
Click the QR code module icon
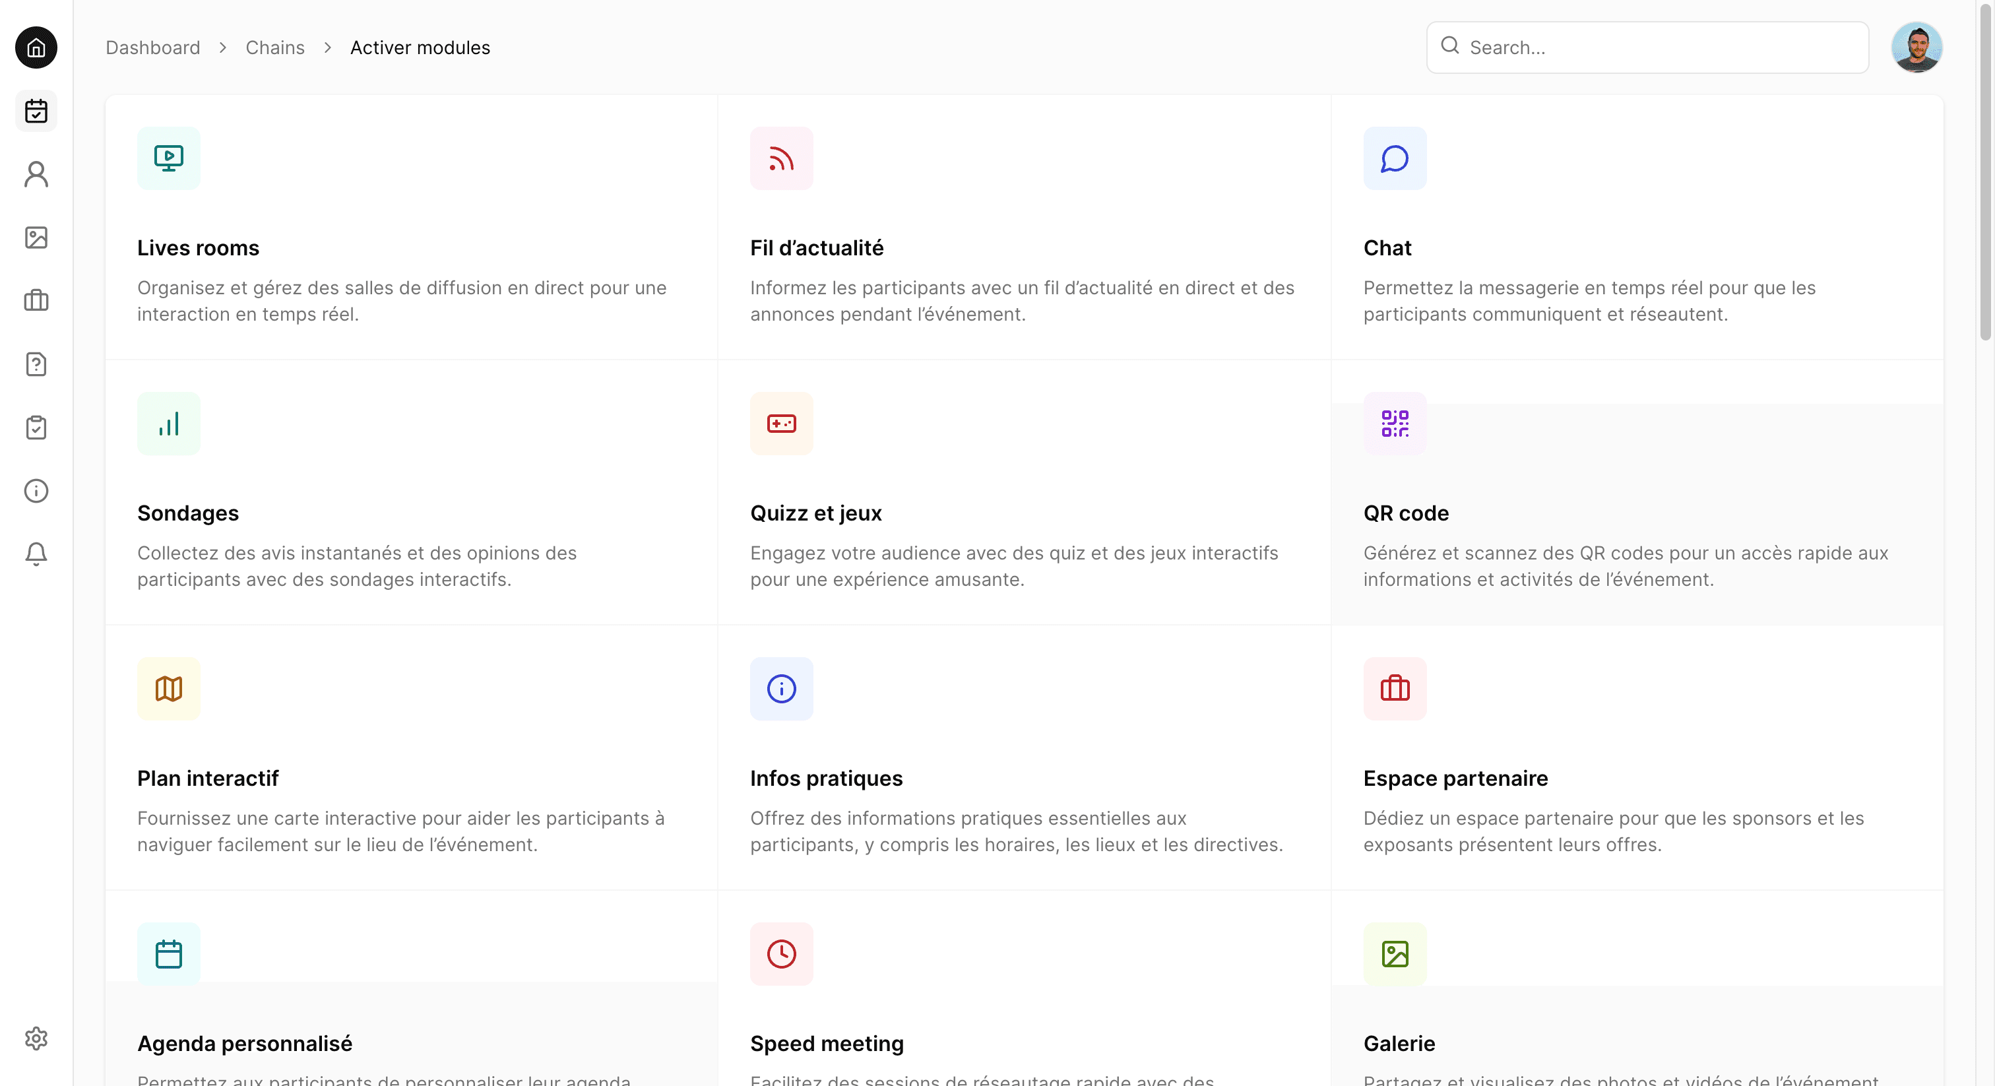(1395, 424)
